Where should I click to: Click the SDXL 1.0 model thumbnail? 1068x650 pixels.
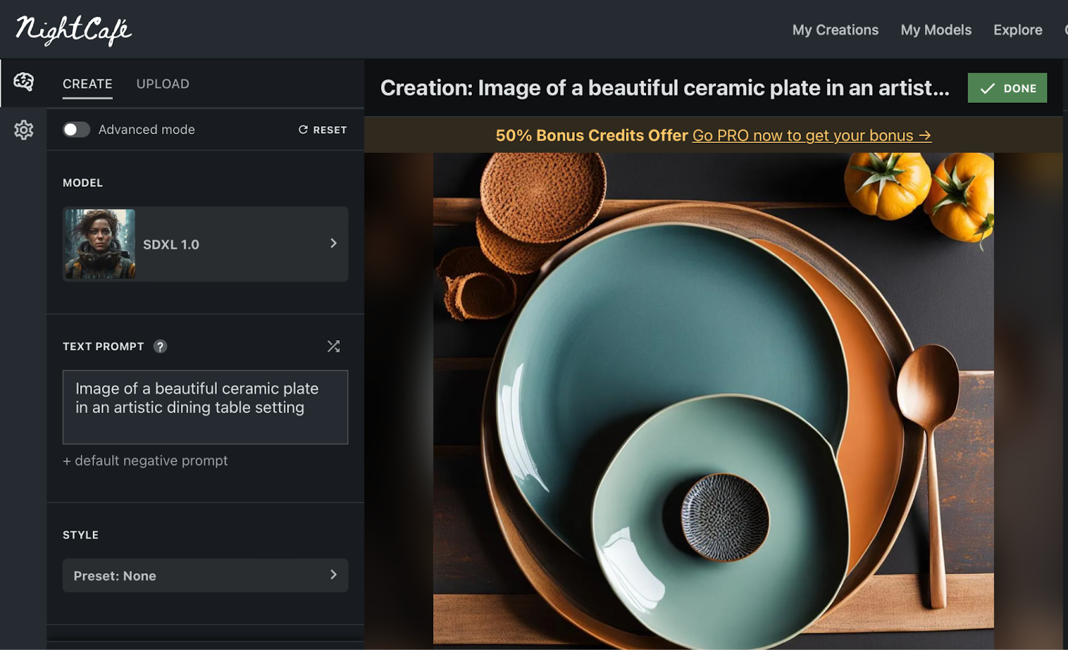click(100, 244)
